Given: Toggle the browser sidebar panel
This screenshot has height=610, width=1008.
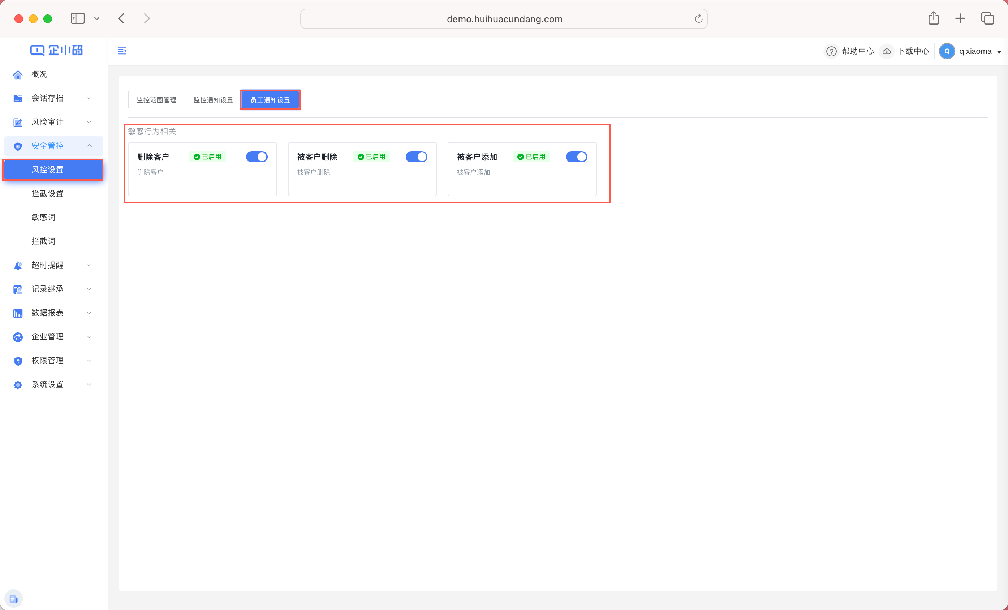Looking at the screenshot, I should [78, 18].
